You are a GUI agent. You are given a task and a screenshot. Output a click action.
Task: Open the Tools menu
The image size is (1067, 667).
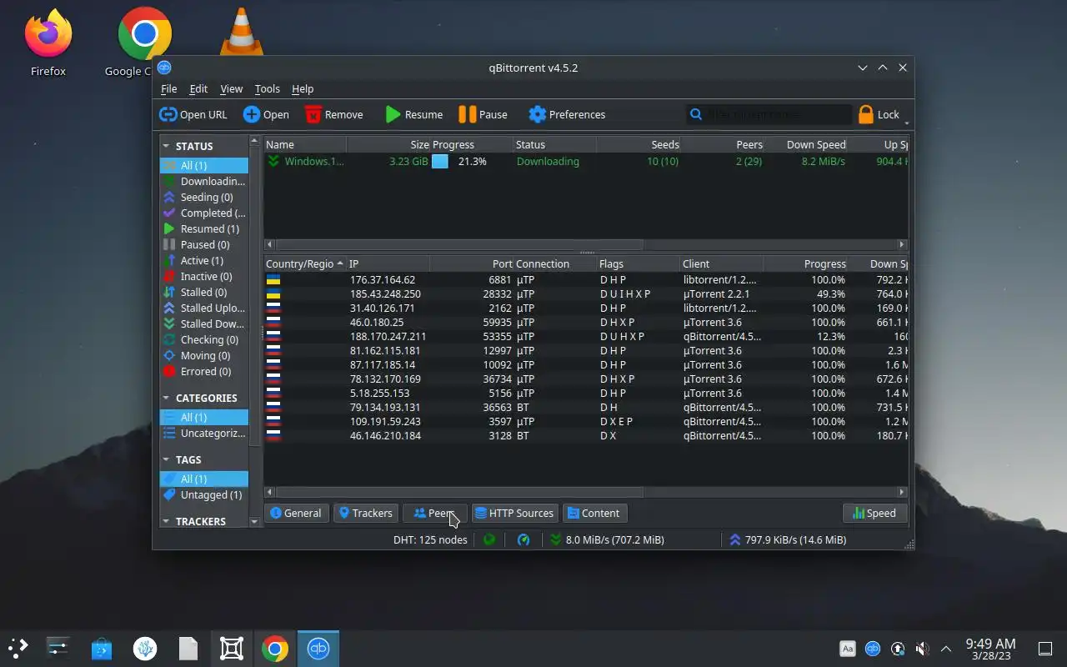point(267,88)
